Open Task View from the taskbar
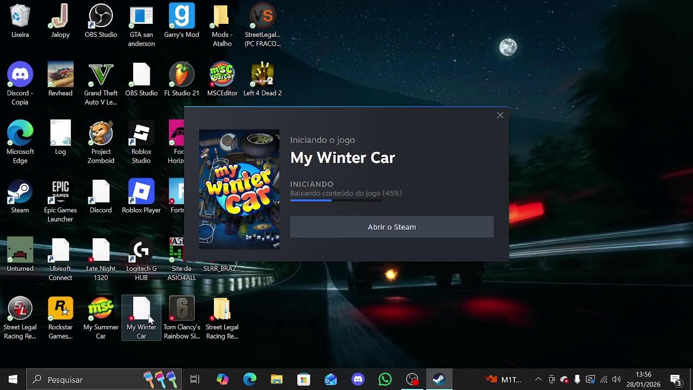 [195, 379]
